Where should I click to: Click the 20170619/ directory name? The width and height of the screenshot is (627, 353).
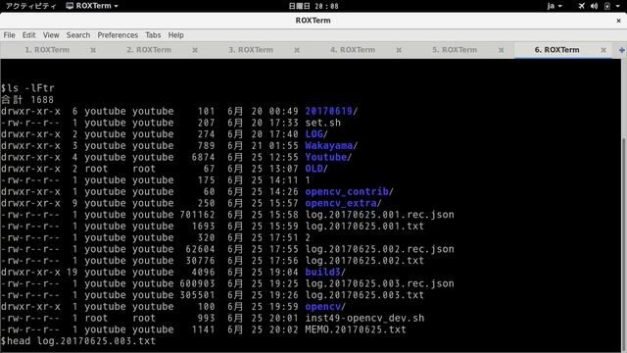pyautogui.click(x=331, y=111)
